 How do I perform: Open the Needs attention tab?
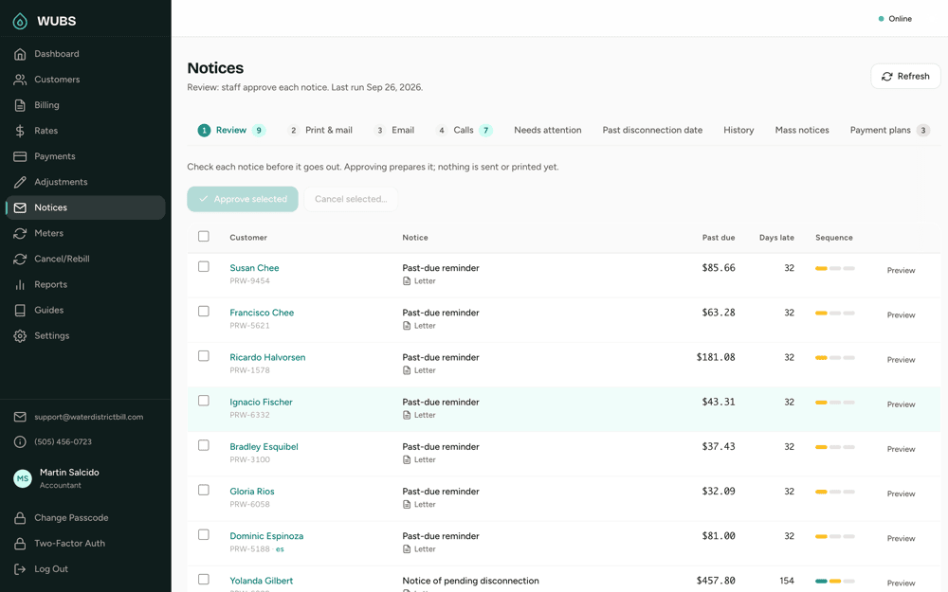point(548,130)
